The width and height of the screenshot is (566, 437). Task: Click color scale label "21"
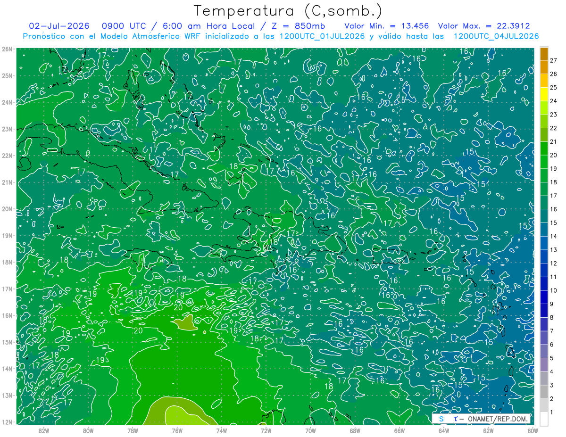click(x=554, y=141)
